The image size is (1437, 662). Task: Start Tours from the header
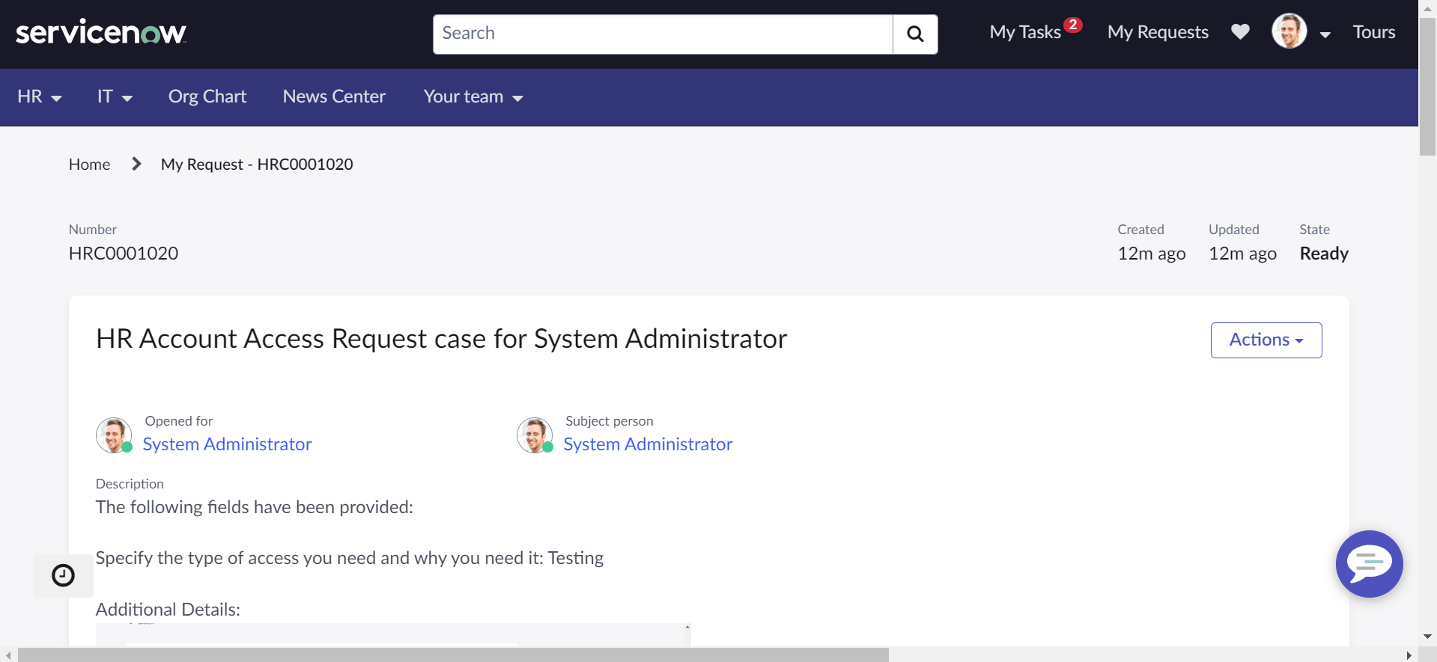1373,32
